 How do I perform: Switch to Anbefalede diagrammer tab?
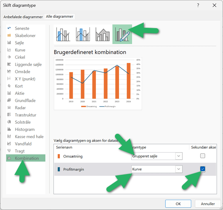click(23, 17)
